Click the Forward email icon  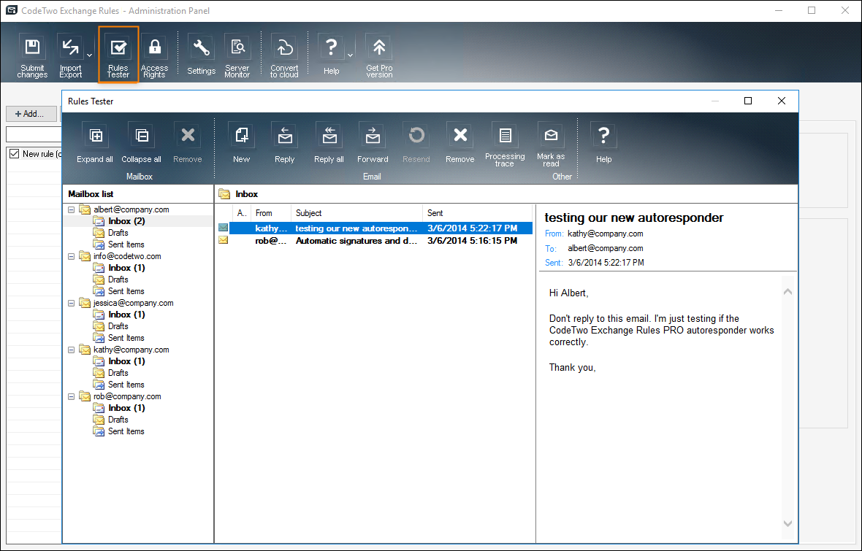[373, 143]
